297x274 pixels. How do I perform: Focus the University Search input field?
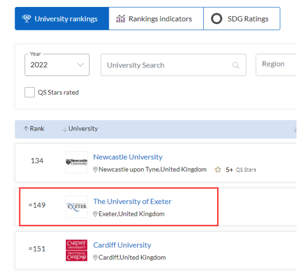point(174,65)
